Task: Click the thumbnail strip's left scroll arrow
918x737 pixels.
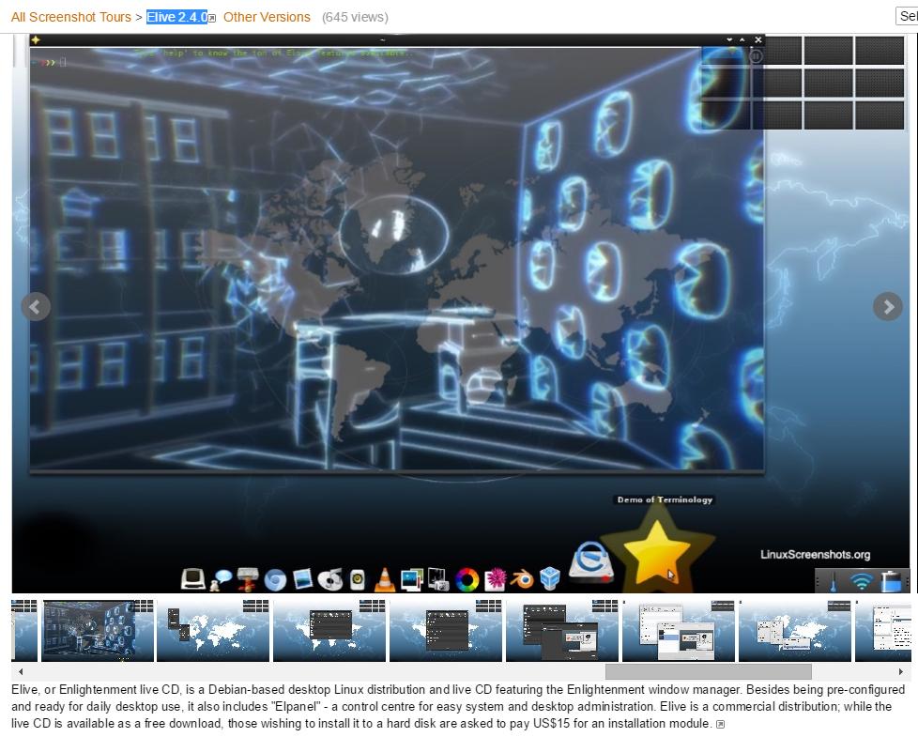Action: 21,671
